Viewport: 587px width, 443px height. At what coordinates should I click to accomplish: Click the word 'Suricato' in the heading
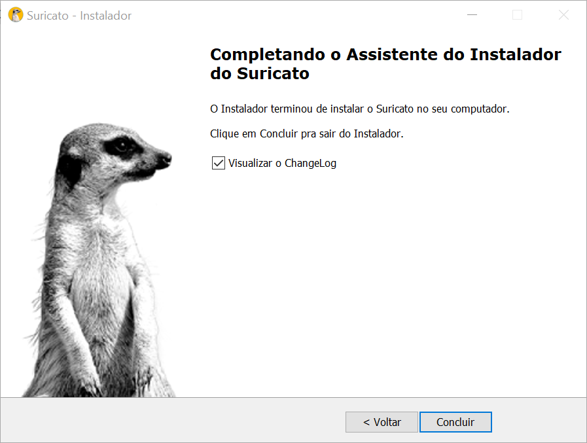(273, 73)
